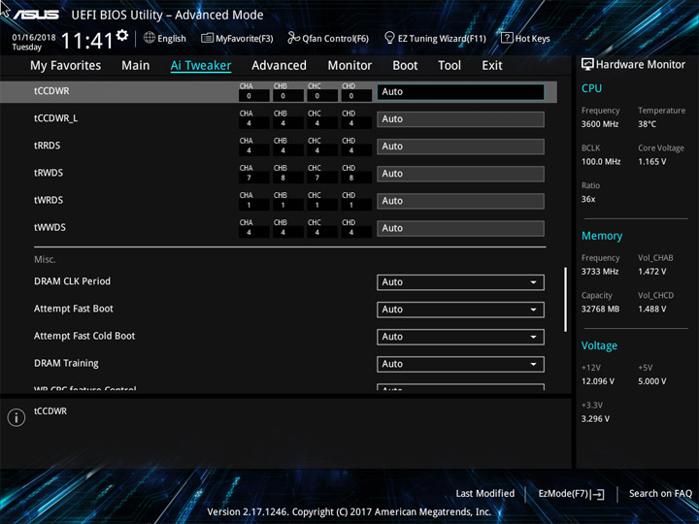The width and height of the screenshot is (699, 524).
Task: Click the globe language icon
Action: 150,38
